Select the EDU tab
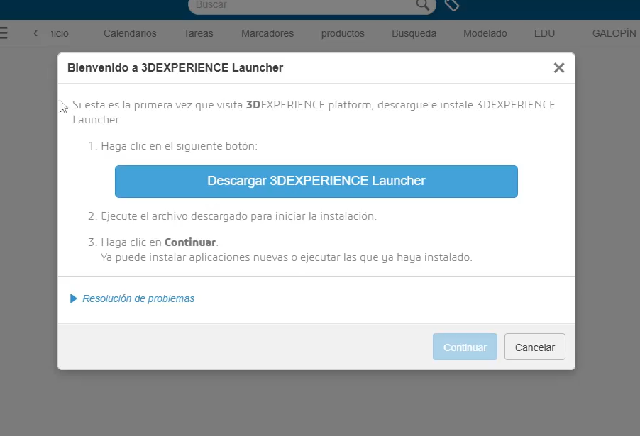640x436 pixels. [x=544, y=33]
